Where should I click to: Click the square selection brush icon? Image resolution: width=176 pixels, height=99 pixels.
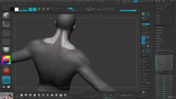(17, 95)
